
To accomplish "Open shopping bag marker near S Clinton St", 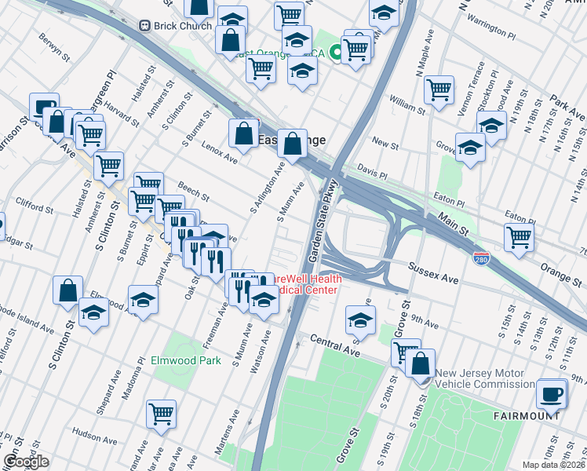I will pyautogui.click(x=67, y=292).
